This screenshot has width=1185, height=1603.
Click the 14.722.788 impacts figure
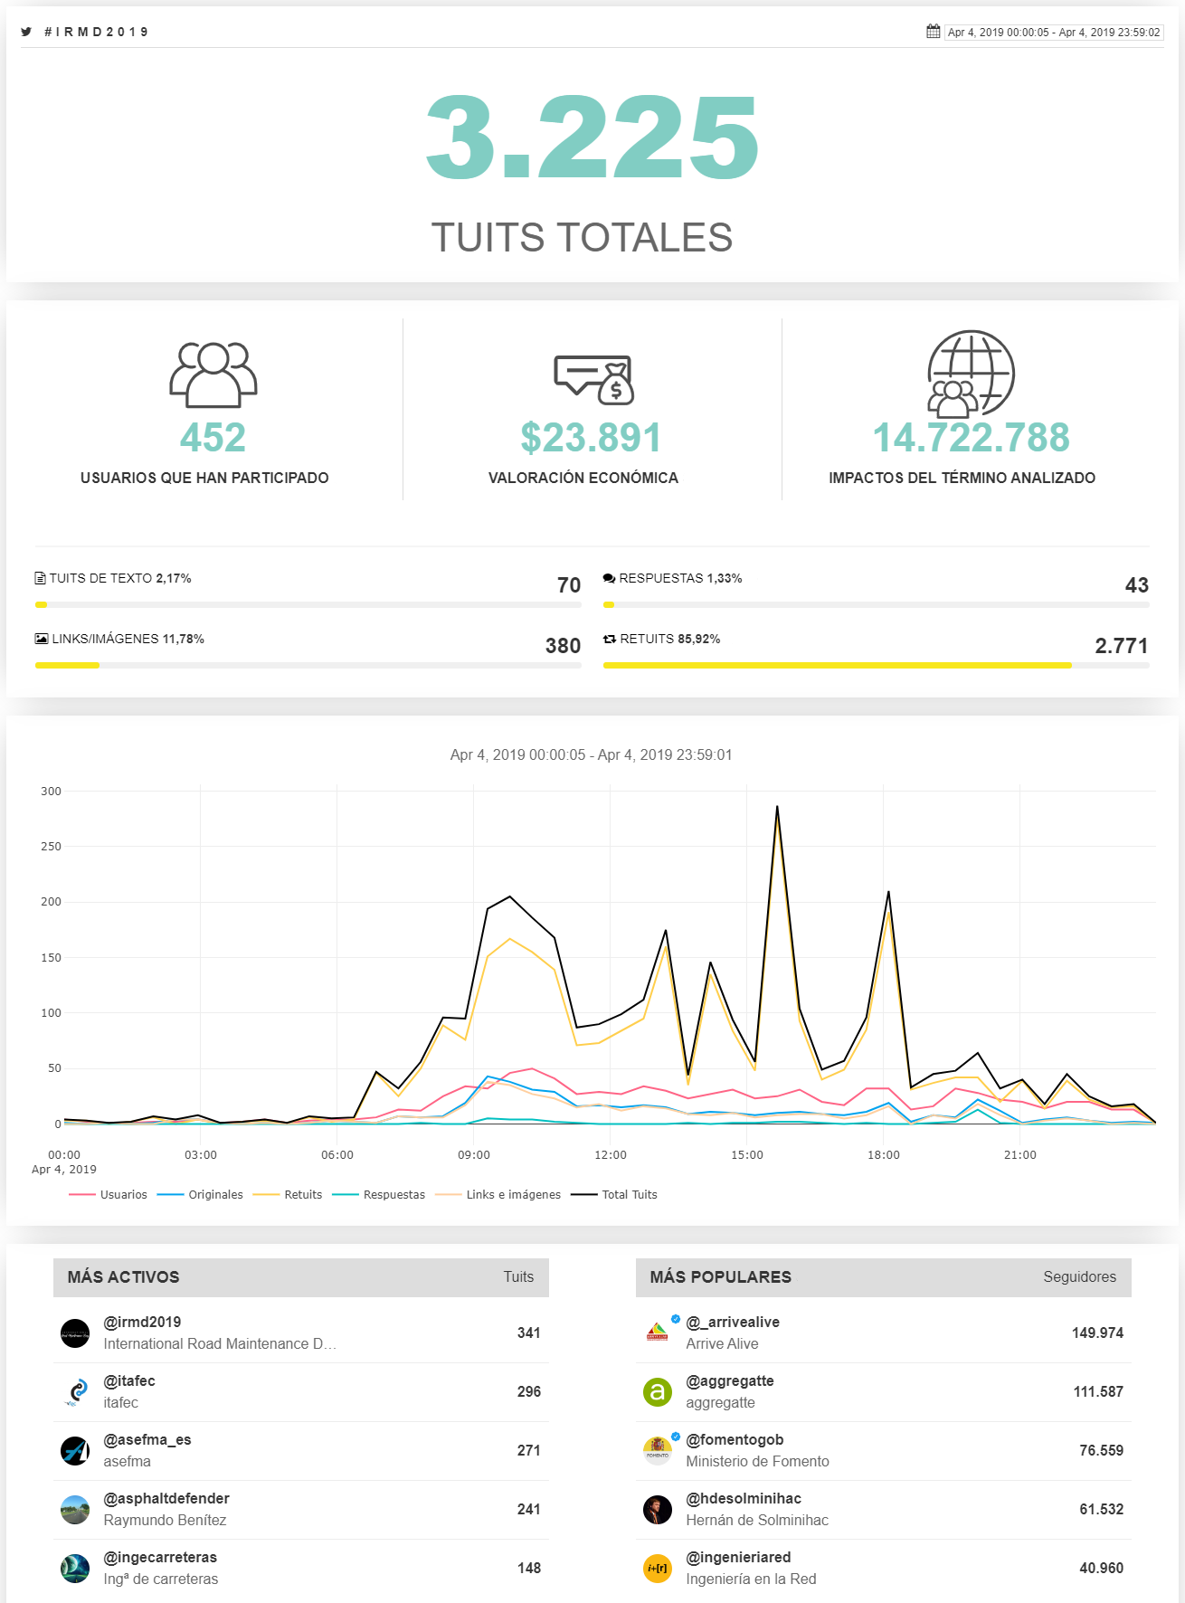[971, 438]
